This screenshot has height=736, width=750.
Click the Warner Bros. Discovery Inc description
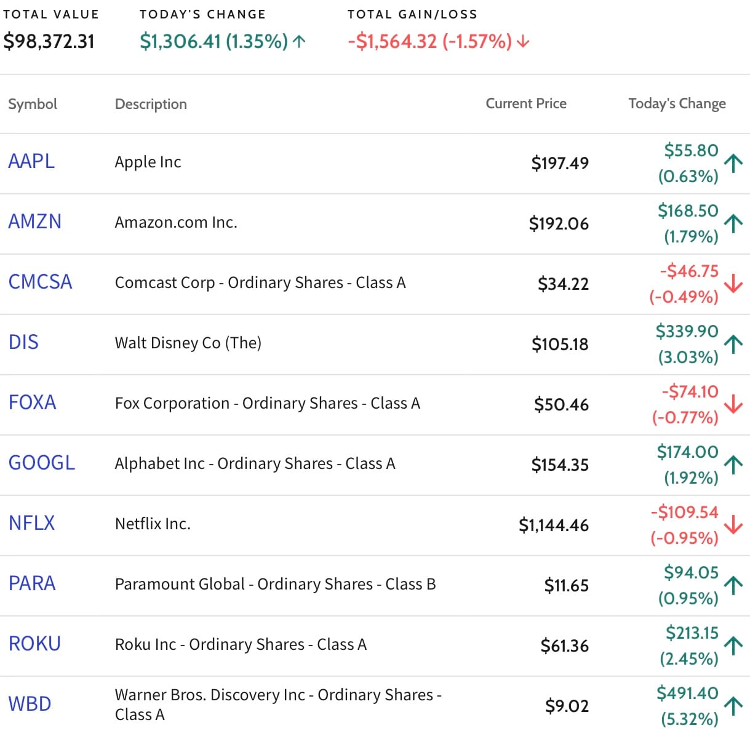[x=278, y=705]
